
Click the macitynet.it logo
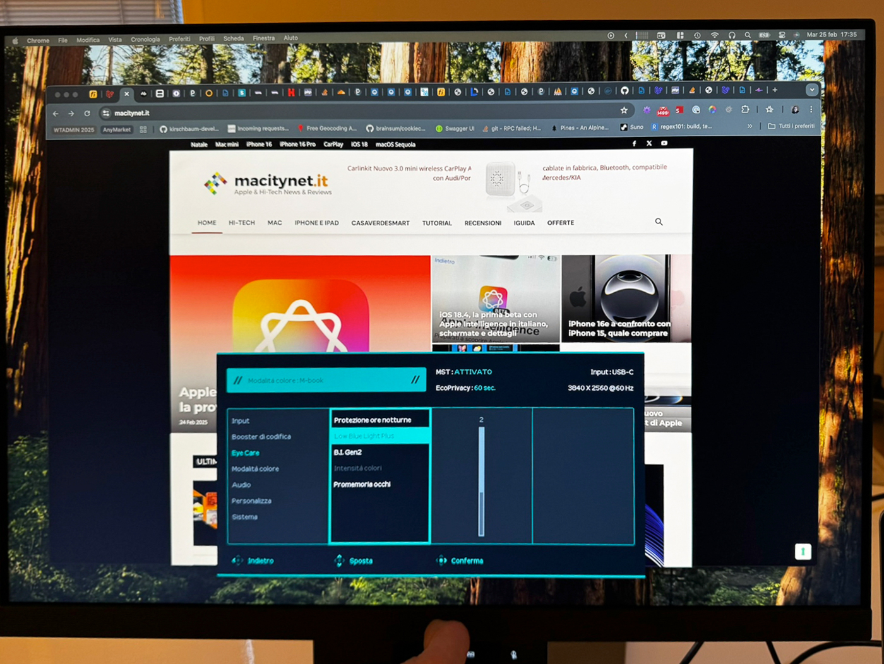point(268,183)
